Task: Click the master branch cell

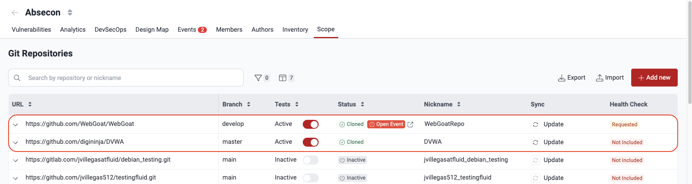Action: 232,142
